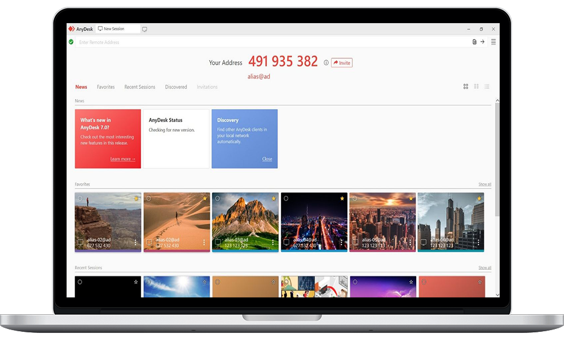Click the Invite button
The height and width of the screenshot is (338, 564).
coord(342,63)
